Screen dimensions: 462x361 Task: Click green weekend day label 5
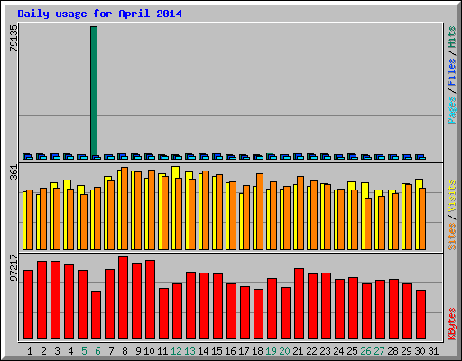pos(84,351)
